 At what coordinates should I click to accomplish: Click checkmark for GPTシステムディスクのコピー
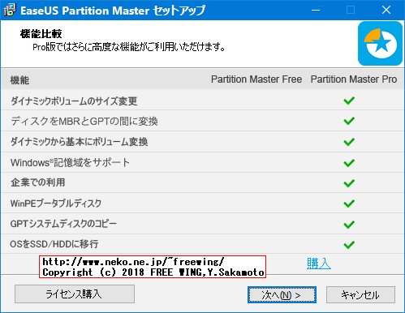349,224
